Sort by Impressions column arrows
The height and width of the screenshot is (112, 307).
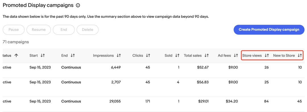click(119, 55)
